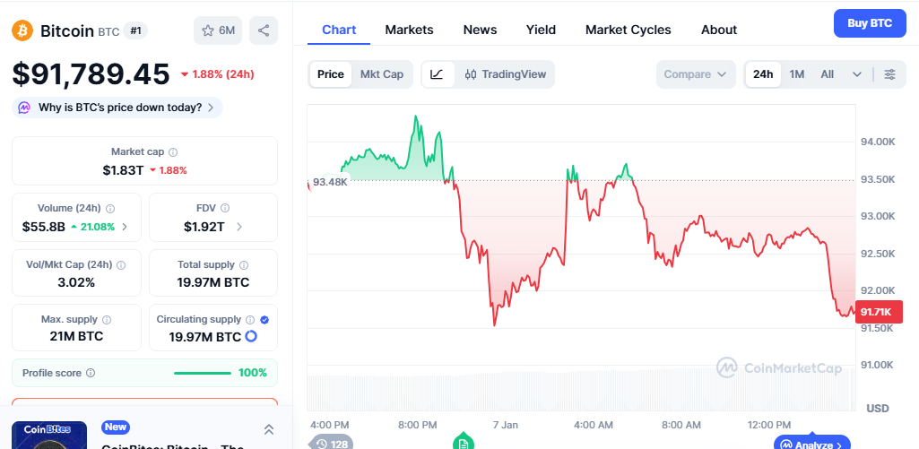Open the About tab
Viewport: 919px width, 449px height.
pyautogui.click(x=719, y=30)
